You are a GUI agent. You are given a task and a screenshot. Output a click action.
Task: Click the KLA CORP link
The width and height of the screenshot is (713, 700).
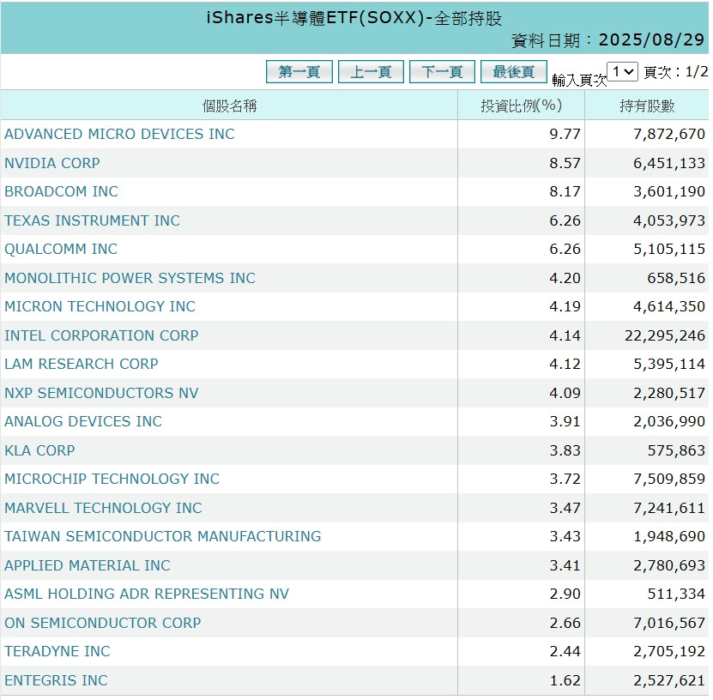[x=39, y=450]
